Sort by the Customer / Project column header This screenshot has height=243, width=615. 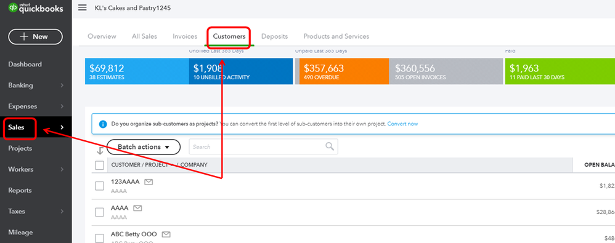tap(159, 165)
